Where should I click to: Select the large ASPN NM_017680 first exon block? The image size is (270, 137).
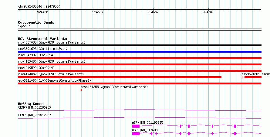click(136, 134)
